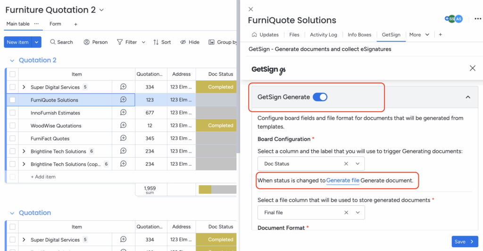Collapse the Quotation group
Viewport: 483px width, 251px height.
(x=12, y=213)
